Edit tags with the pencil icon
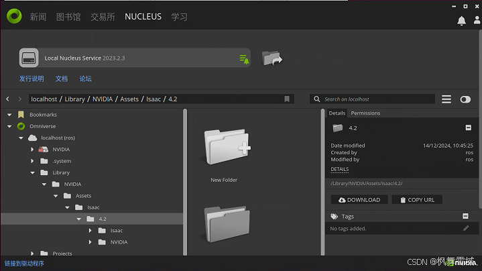Screen dimensions: 482x271 [x=466, y=228]
